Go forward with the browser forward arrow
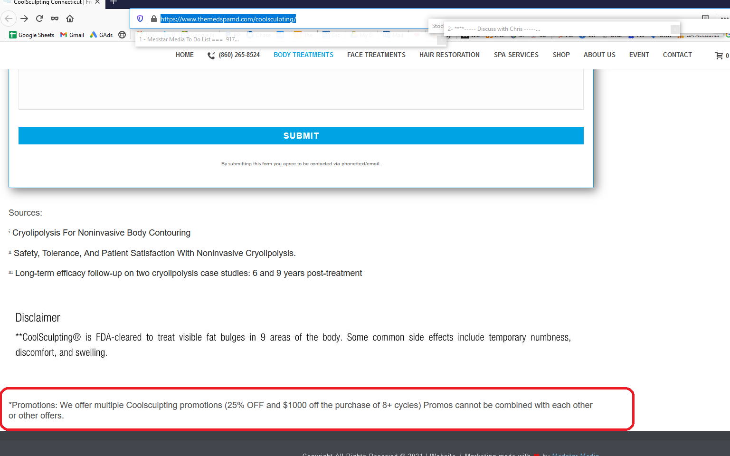Screen dimensions: 730x456 (24, 19)
